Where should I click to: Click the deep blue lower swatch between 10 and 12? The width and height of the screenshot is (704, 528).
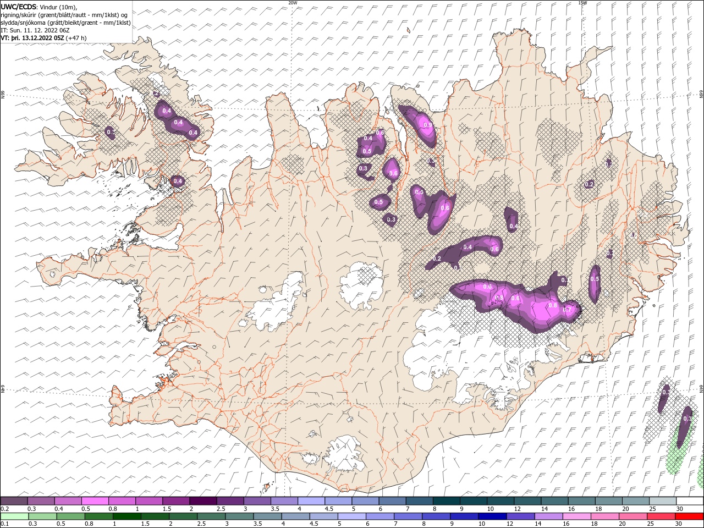pyautogui.click(x=492, y=516)
